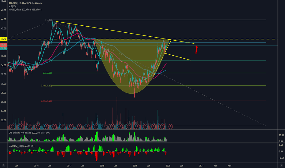Select the AT&T INC chart title legend
This screenshot has width=285, height=168.
(25, 3)
